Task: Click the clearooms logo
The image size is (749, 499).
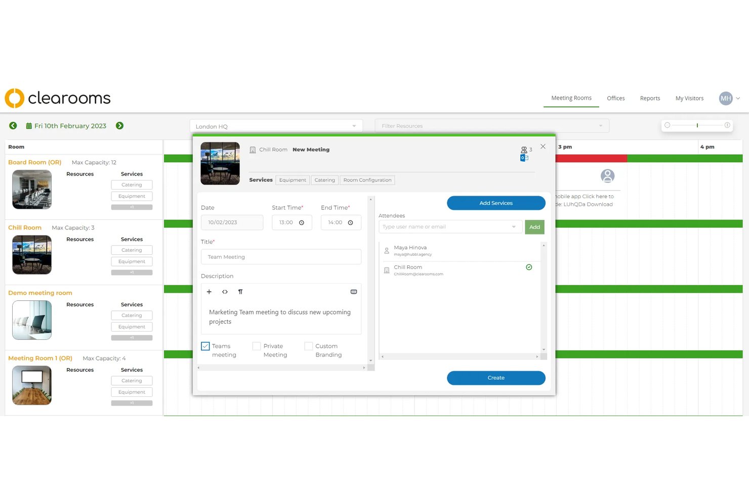Action: pos(58,98)
